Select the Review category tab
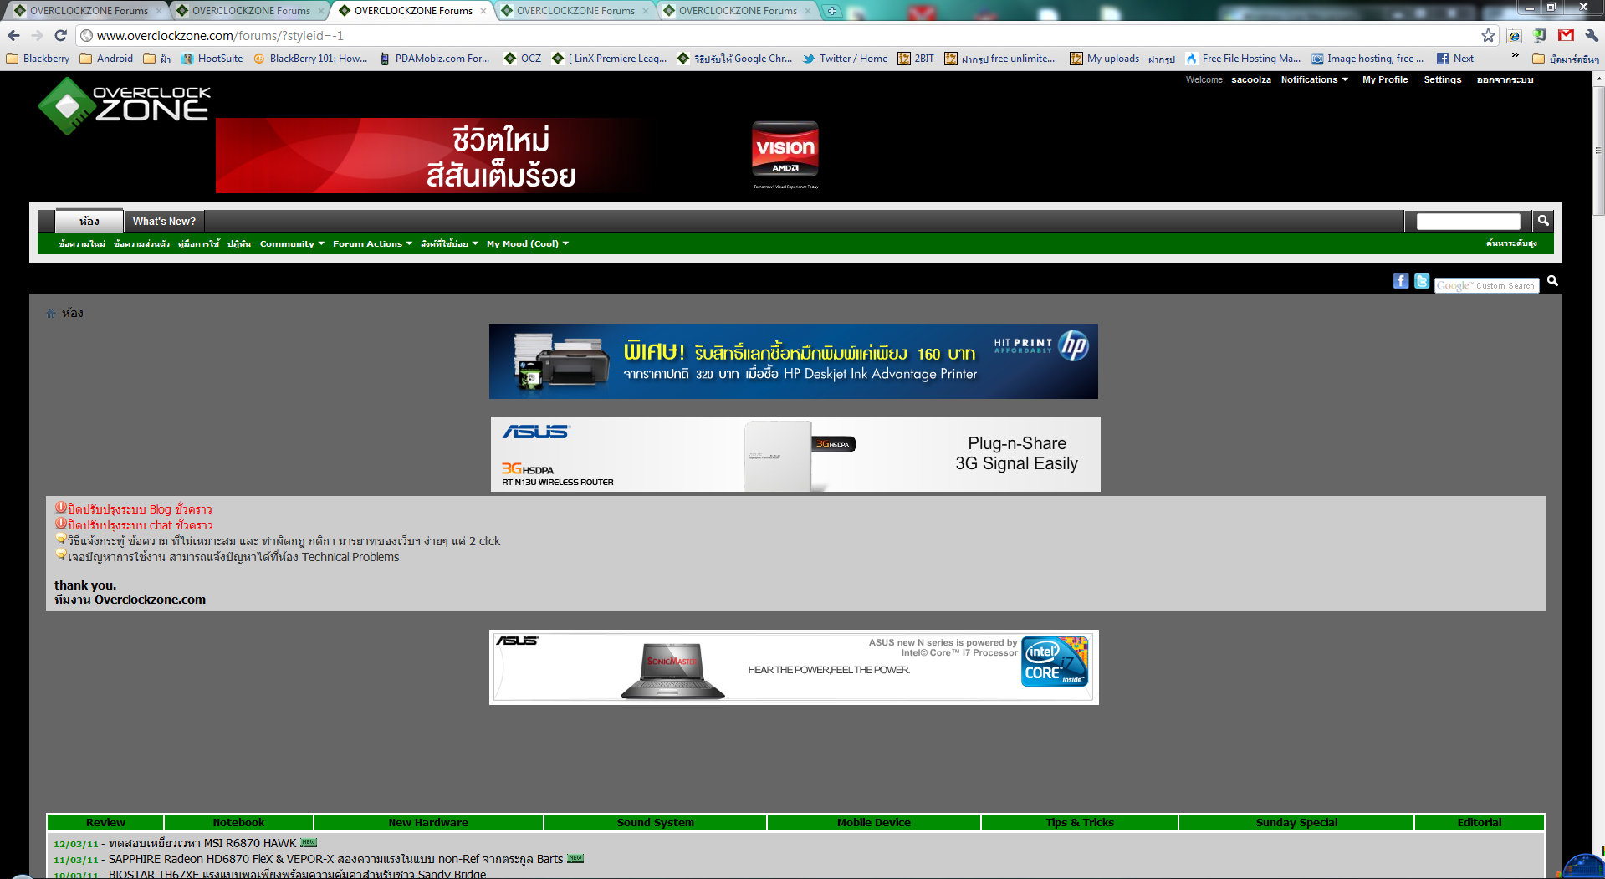1605x879 pixels. click(105, 823)
